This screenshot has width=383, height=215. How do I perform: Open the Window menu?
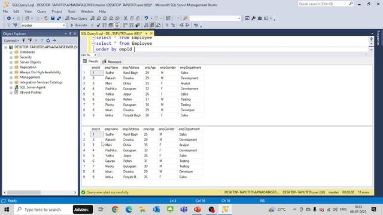pos(87,11)
